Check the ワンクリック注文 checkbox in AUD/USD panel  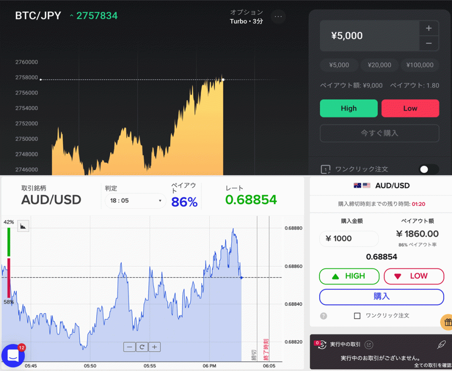coord(357,316)
